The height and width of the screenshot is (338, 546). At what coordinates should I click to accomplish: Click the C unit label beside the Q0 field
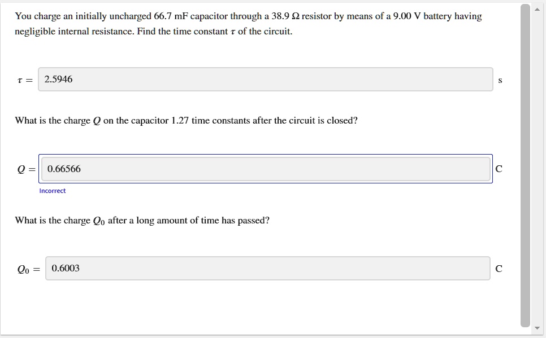click(x=499, y=268)
